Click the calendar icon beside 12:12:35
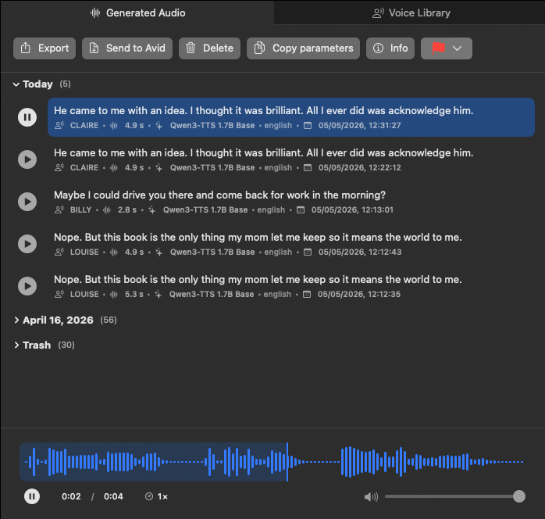Viewport: 545px width, 519px height. pyautogui.click(x=307, y=295)
